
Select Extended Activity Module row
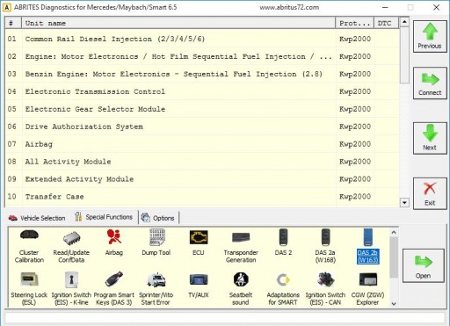(x=202, y=179)
